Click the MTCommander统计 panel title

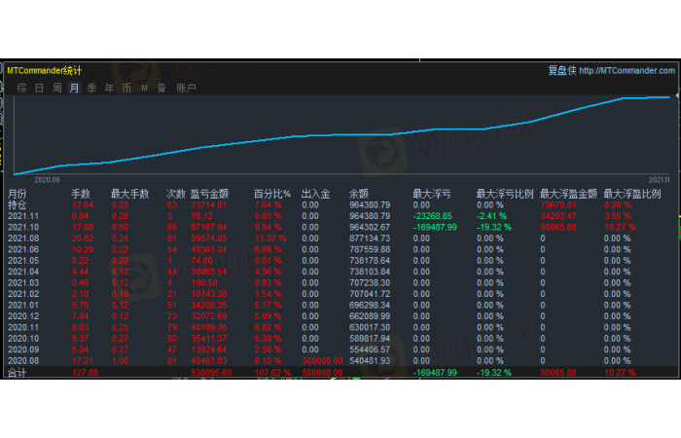pyautogui.click(x=45, y=70)
